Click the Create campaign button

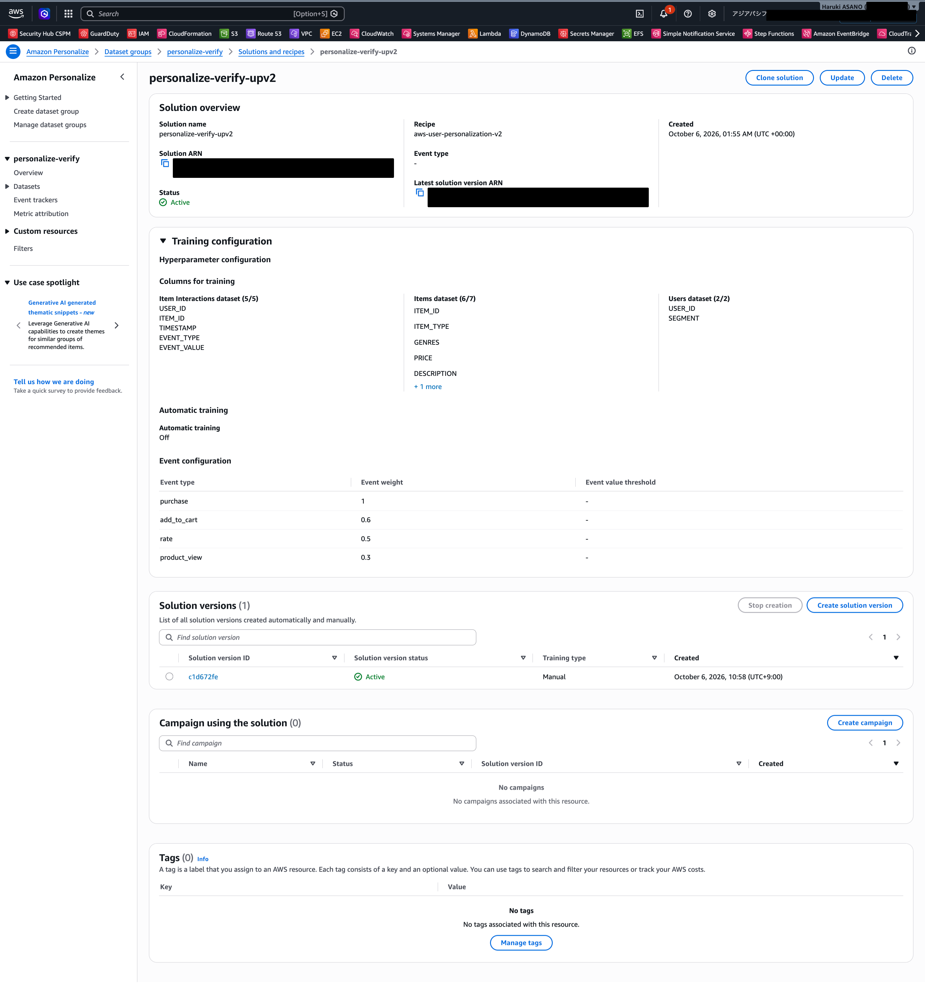[x=864, y=722]
